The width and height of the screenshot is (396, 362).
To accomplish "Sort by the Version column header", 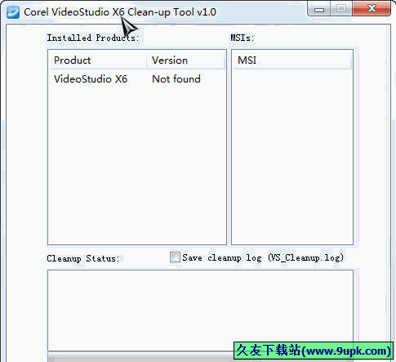I will click(186, 60).
